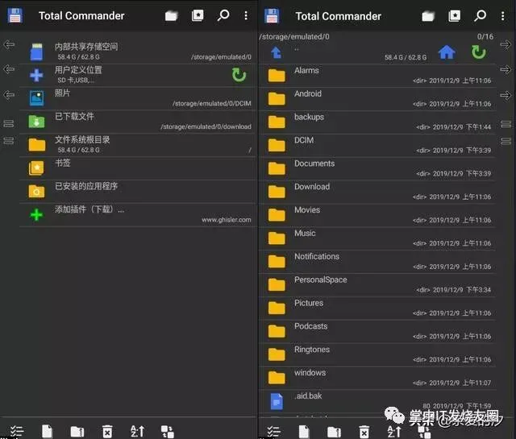Tap search magnifier in right panel
Viewport: 516px width, 439px height.
tap(480, 15)
